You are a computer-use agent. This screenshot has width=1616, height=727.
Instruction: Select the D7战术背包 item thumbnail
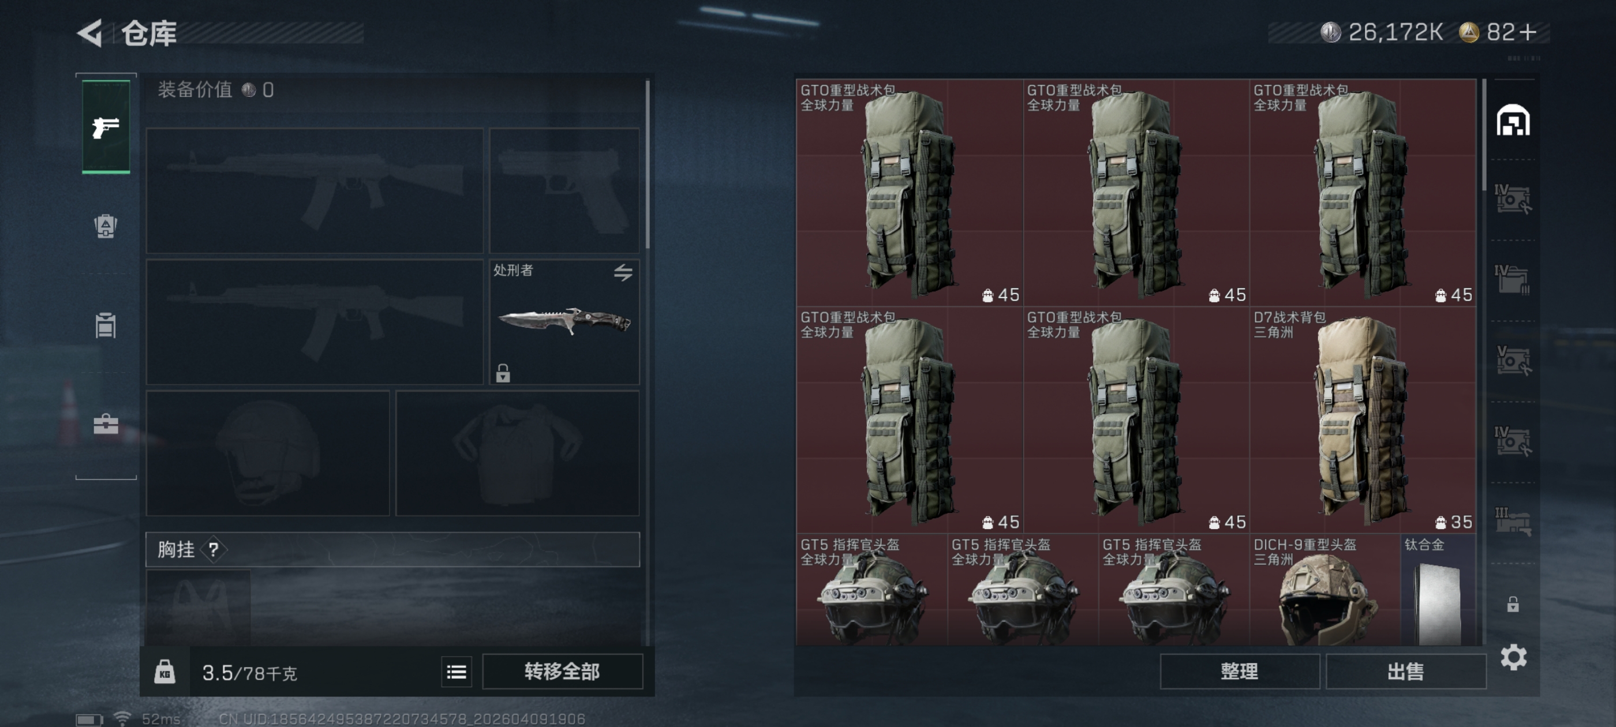[x=1363, y=419]
